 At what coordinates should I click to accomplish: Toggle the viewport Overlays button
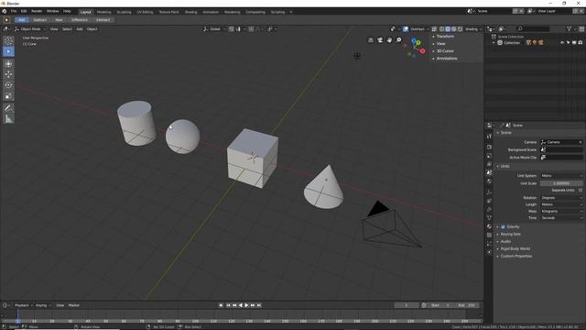(x=406, y=28)
